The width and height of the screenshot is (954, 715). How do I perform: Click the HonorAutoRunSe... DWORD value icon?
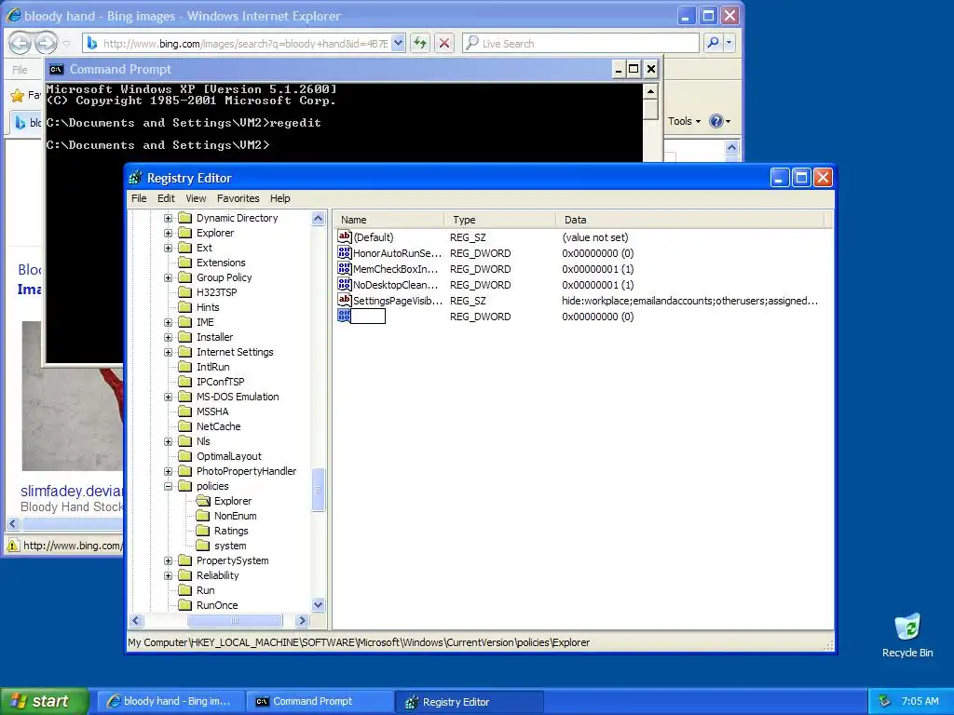(345, 253)
